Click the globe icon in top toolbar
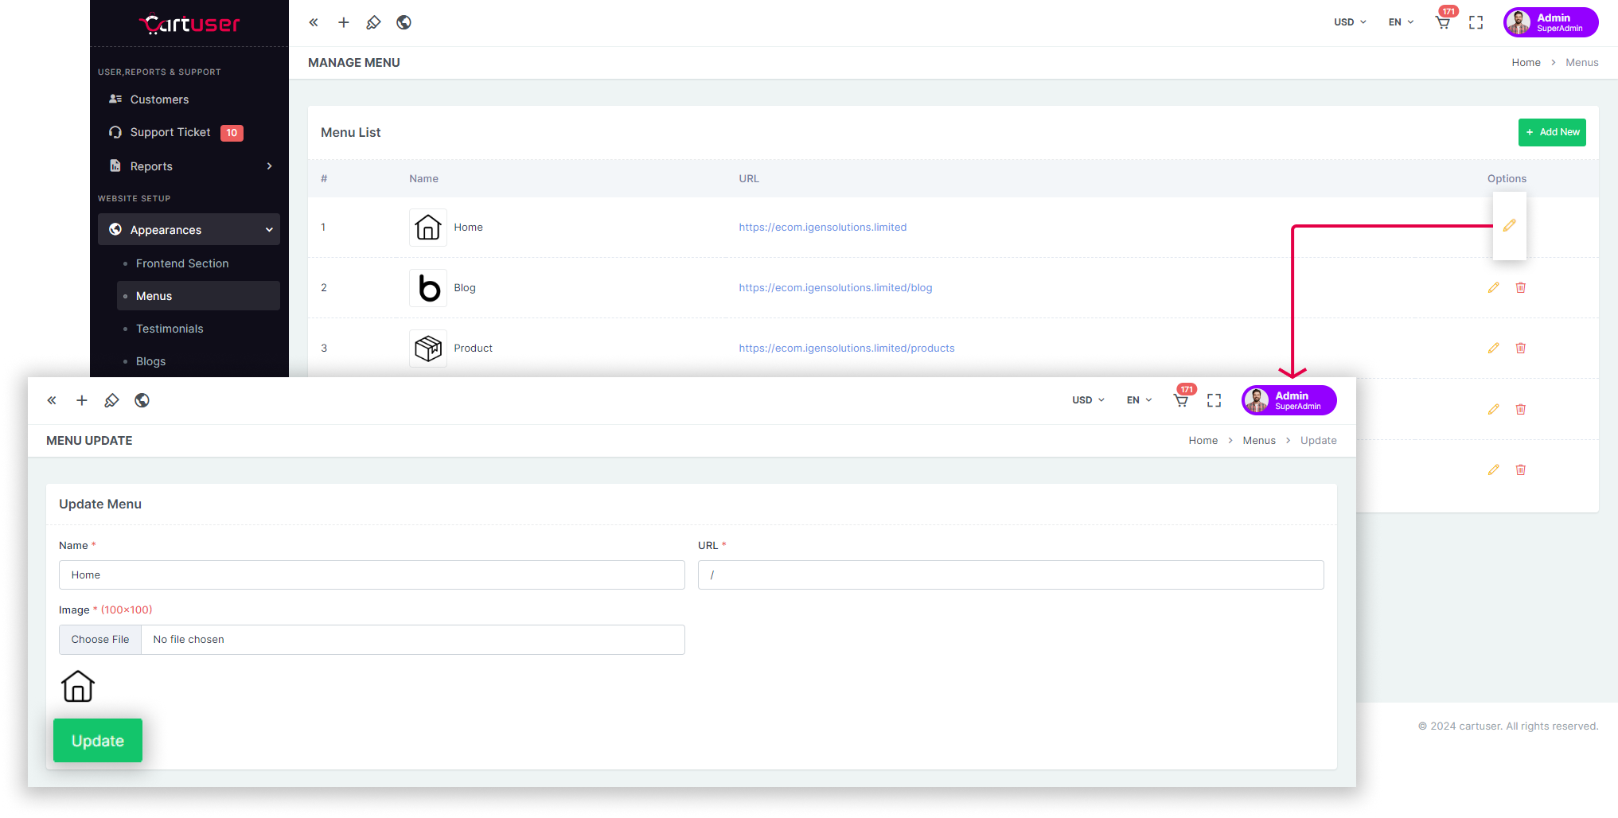1618x818 pixels. coord(404,22)
